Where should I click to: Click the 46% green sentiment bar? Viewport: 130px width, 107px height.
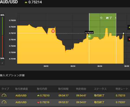(x=2, y=26)
